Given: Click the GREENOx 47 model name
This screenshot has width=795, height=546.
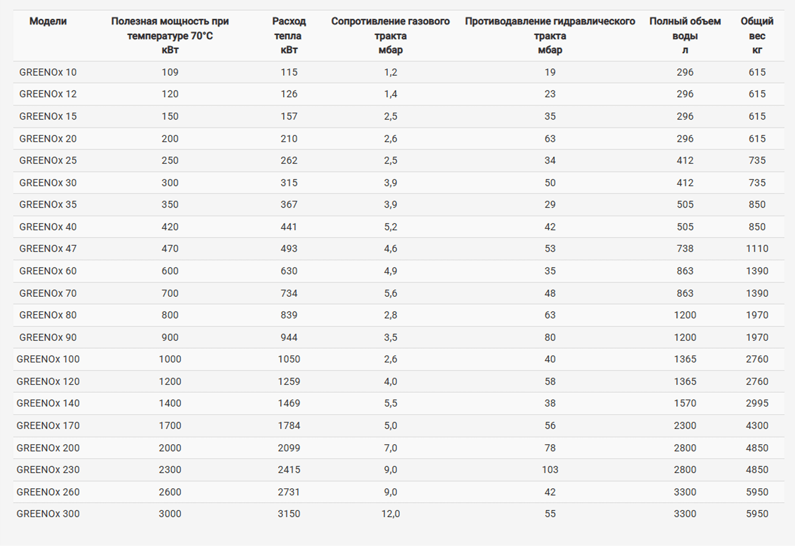Looking at the screenshot, I should pyautogui.click(x=48, y=249).
